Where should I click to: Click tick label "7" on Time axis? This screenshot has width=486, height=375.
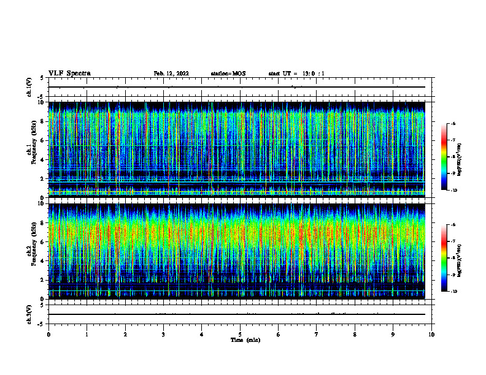[317, 335]
